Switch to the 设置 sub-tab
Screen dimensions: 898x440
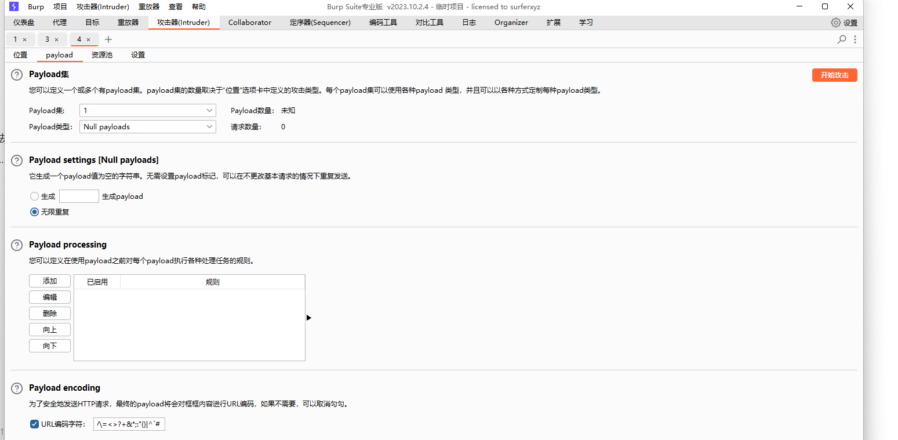click(x=138, y=55)
